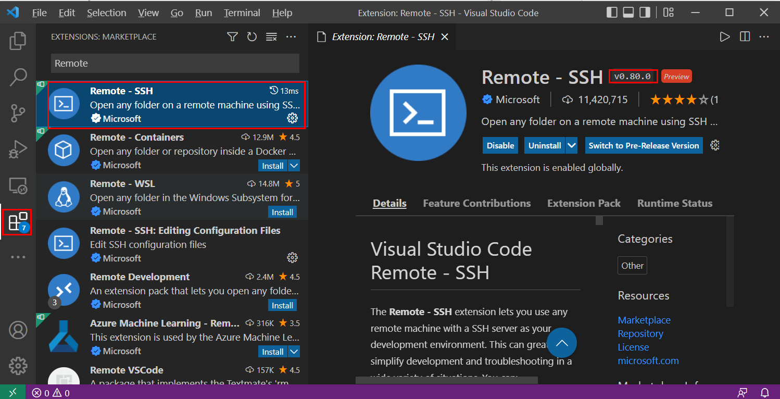Refresh the extensions list
This screenshot has height=399, width=780.
pyautogui.click(x=252, y=37)
